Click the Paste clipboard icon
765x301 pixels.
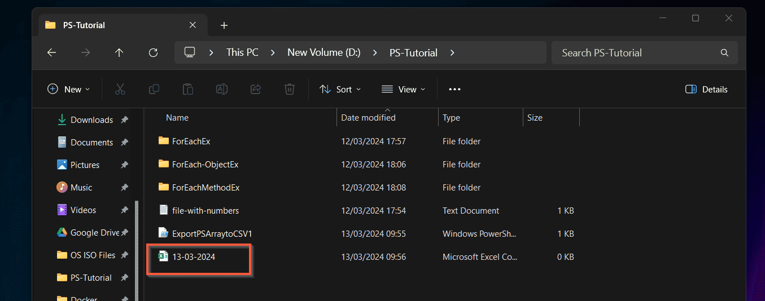tap(187, 89)
